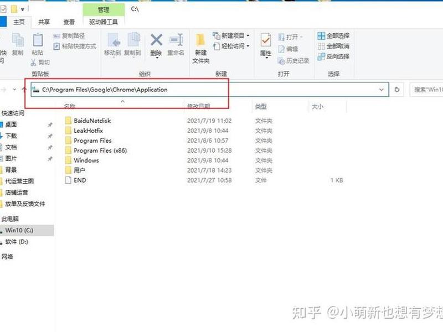Click the END file document icon
443x332 pixels.
coord(68,180)
